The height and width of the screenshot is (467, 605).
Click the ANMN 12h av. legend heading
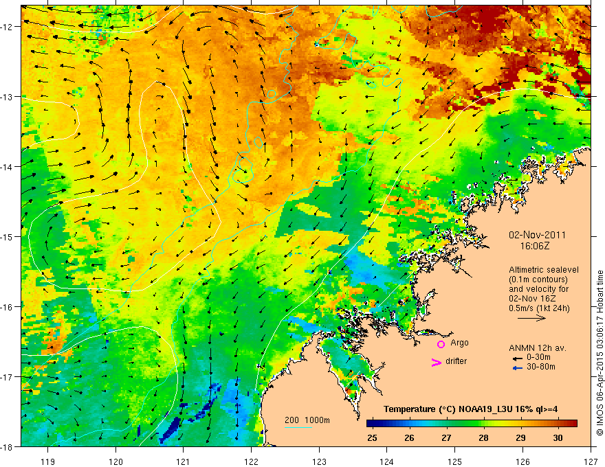(x=538, y=348)
